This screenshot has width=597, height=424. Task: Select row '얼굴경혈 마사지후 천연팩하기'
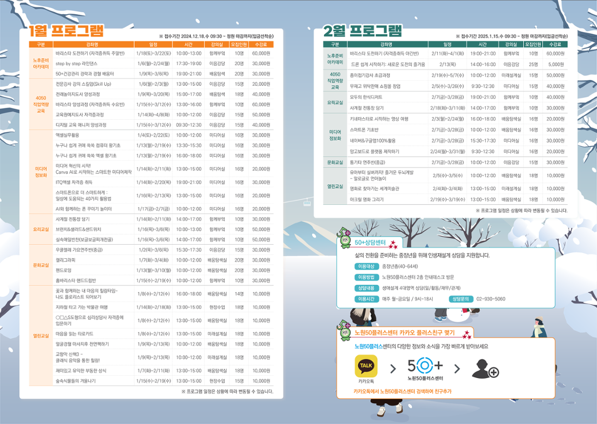coord(163,344)
